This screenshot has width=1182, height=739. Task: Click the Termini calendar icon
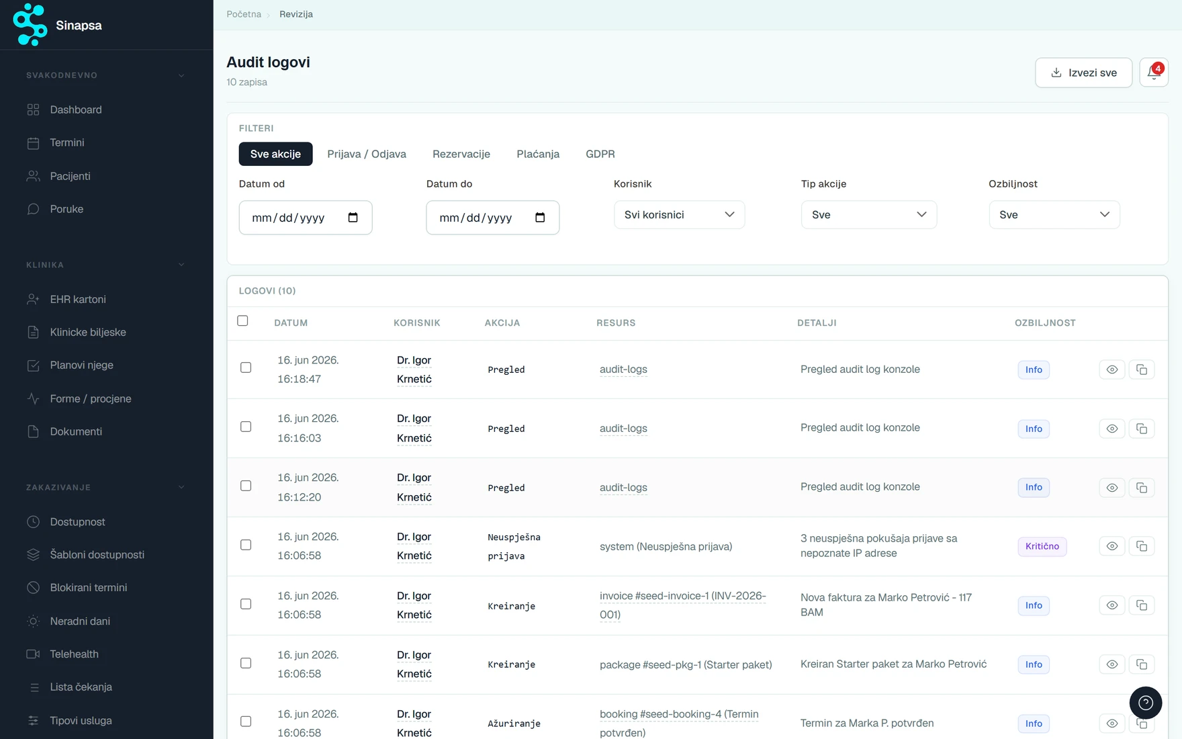coord(33,142)
